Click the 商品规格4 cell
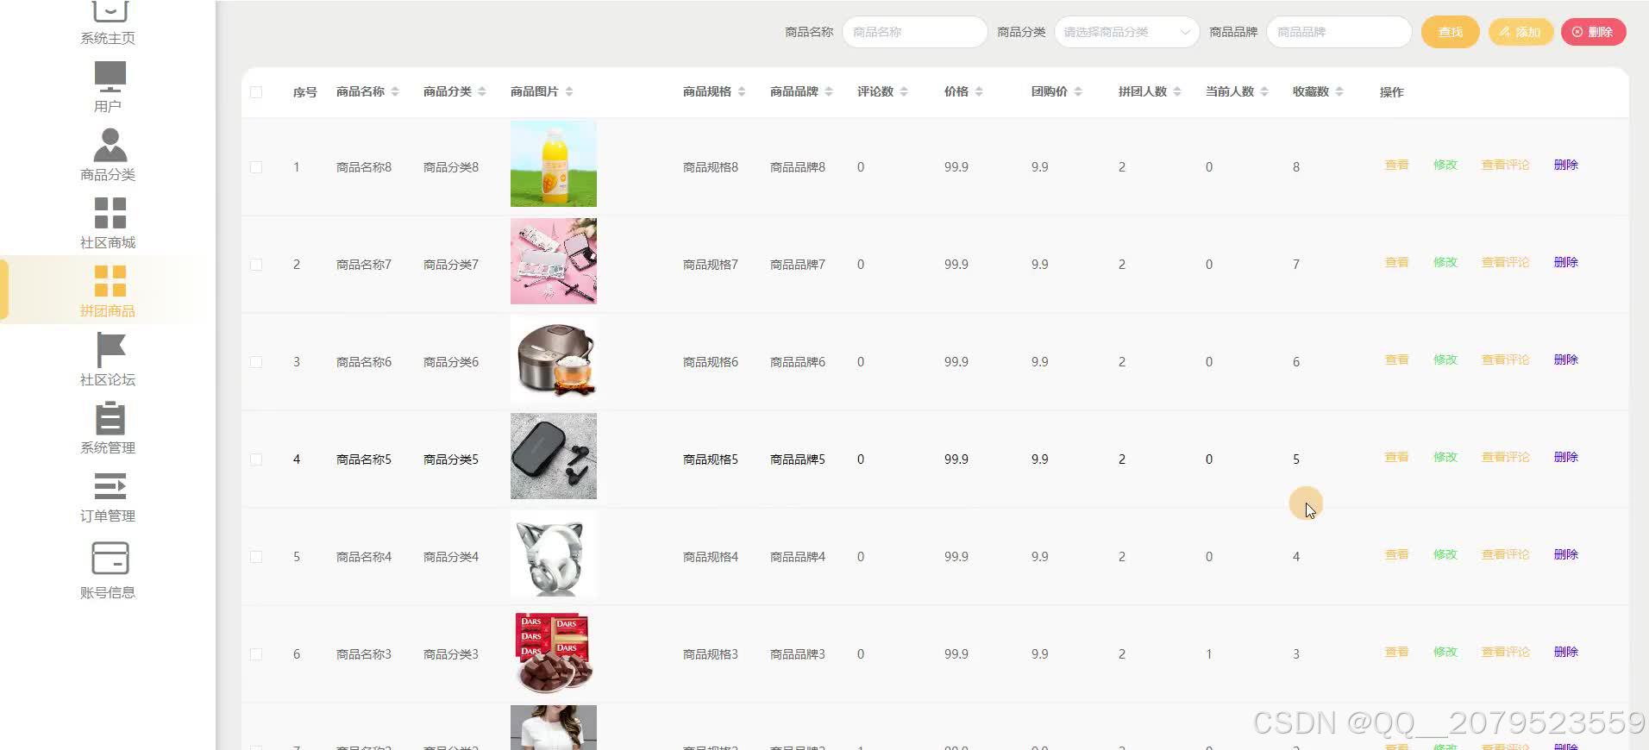Screen dimensions: 1649x750 pyautogui.click(x=711, y=557)
